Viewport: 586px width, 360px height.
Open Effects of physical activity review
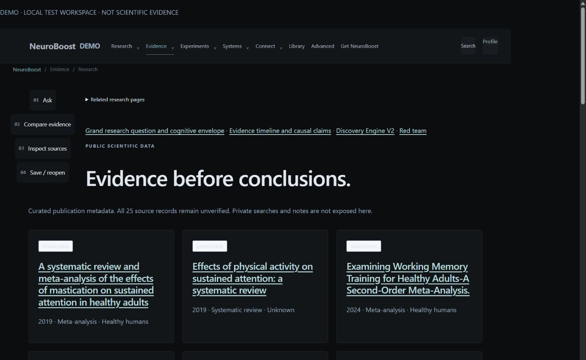pos(252,279)
